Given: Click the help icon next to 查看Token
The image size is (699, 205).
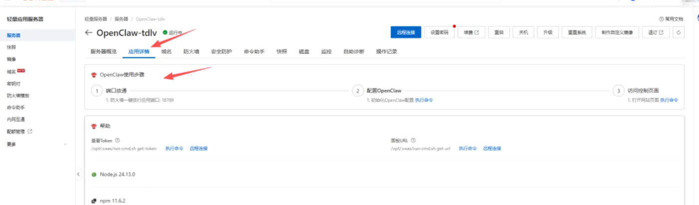Looking at the screenshot, I should tap(117, 140).
